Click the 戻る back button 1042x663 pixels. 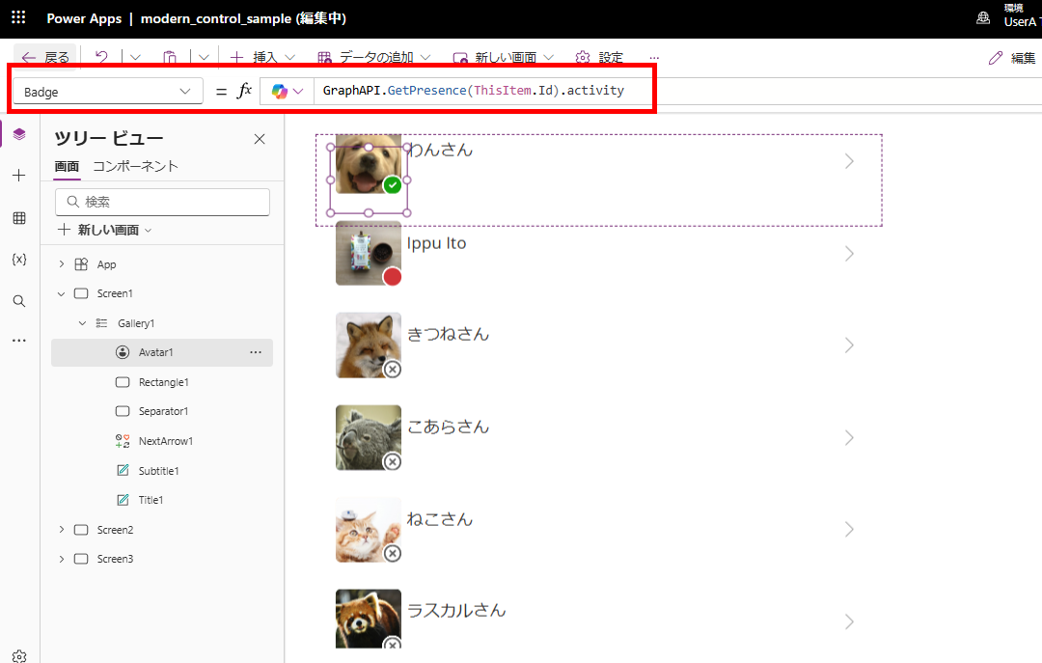pos(45,58)
